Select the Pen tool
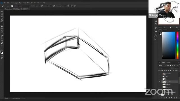Screen dimensions: 180x101 [x=2, y=36]
